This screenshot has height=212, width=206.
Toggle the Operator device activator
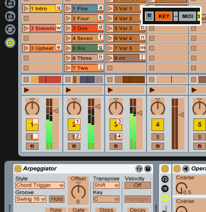(x=177, y=168)
